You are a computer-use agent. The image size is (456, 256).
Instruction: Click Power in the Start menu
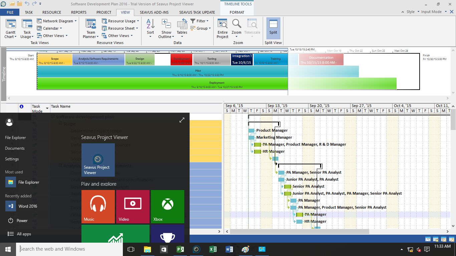[22, 221]
